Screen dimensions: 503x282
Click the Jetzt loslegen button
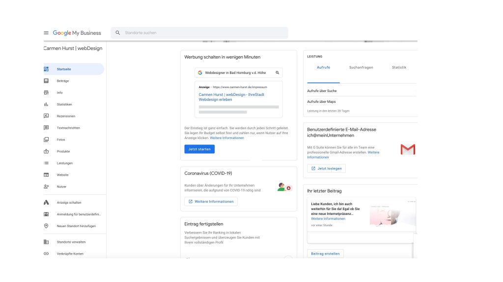pyautogui.click(x=326, y=168)
